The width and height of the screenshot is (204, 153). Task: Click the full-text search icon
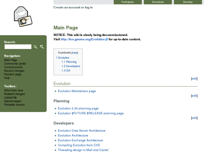[x=42, y=47]
